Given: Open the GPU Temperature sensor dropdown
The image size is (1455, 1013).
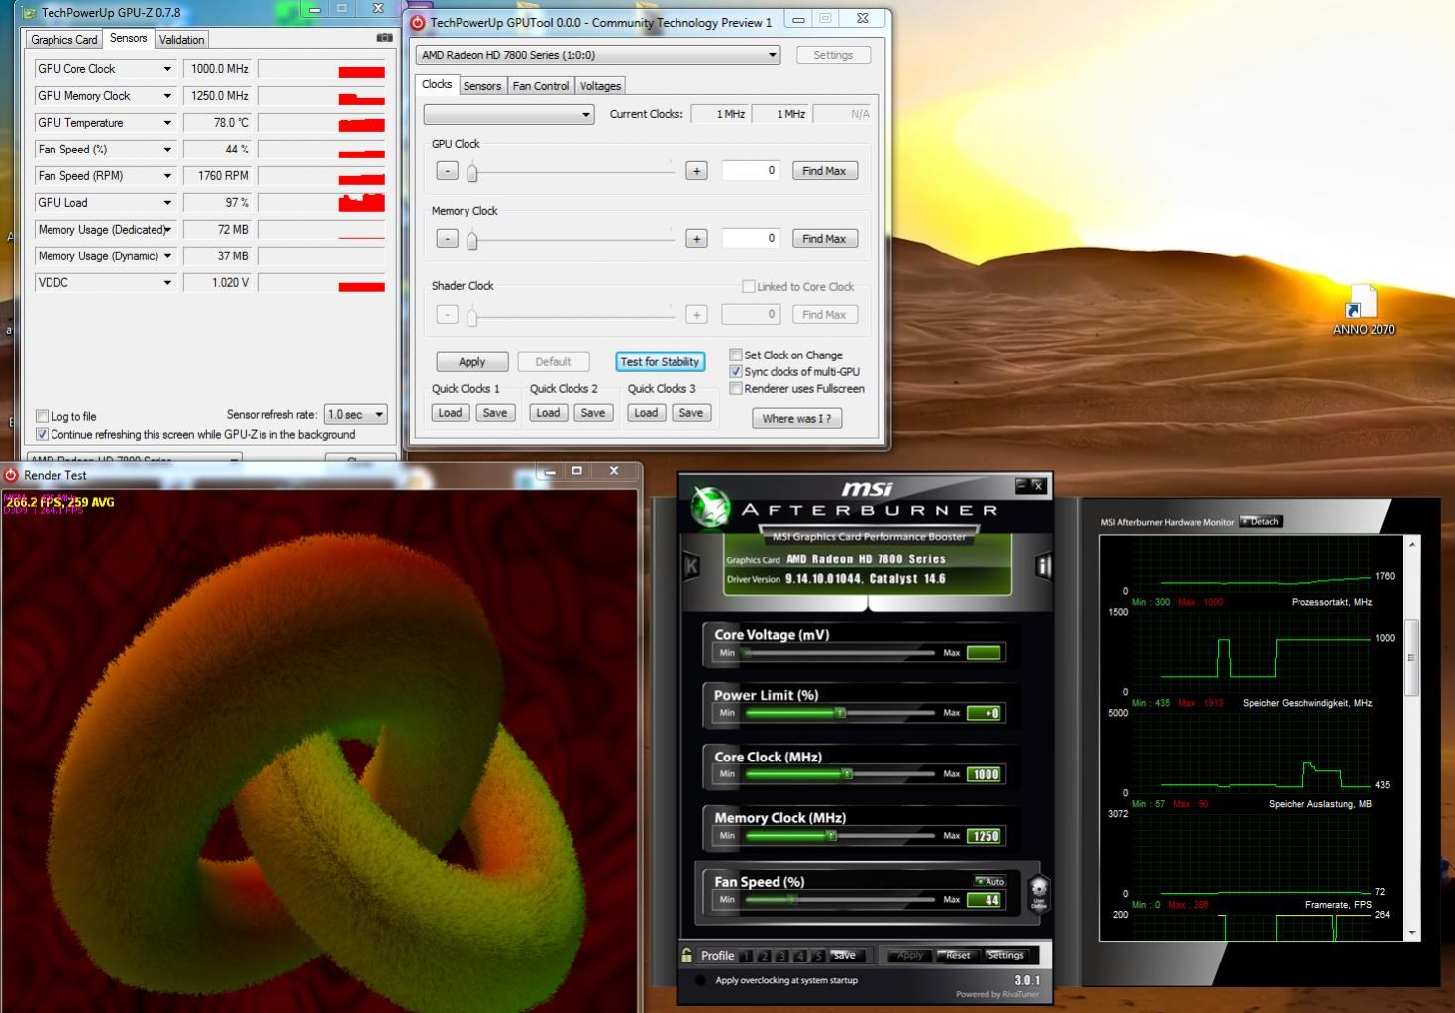Looking at the screenshot, I should [x=167, y=123].
